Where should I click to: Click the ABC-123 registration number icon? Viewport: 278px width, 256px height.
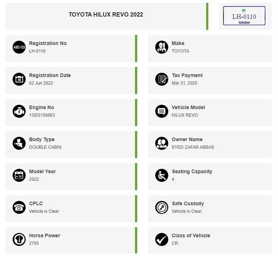(19, 47)
